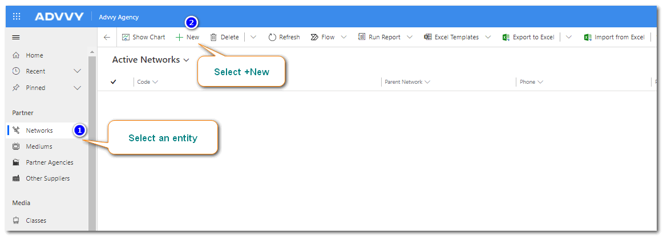This screenshot has height=237, width=663.
Task: Toggle the select-all checkmark column header
Action: click(x=114, y=82)
